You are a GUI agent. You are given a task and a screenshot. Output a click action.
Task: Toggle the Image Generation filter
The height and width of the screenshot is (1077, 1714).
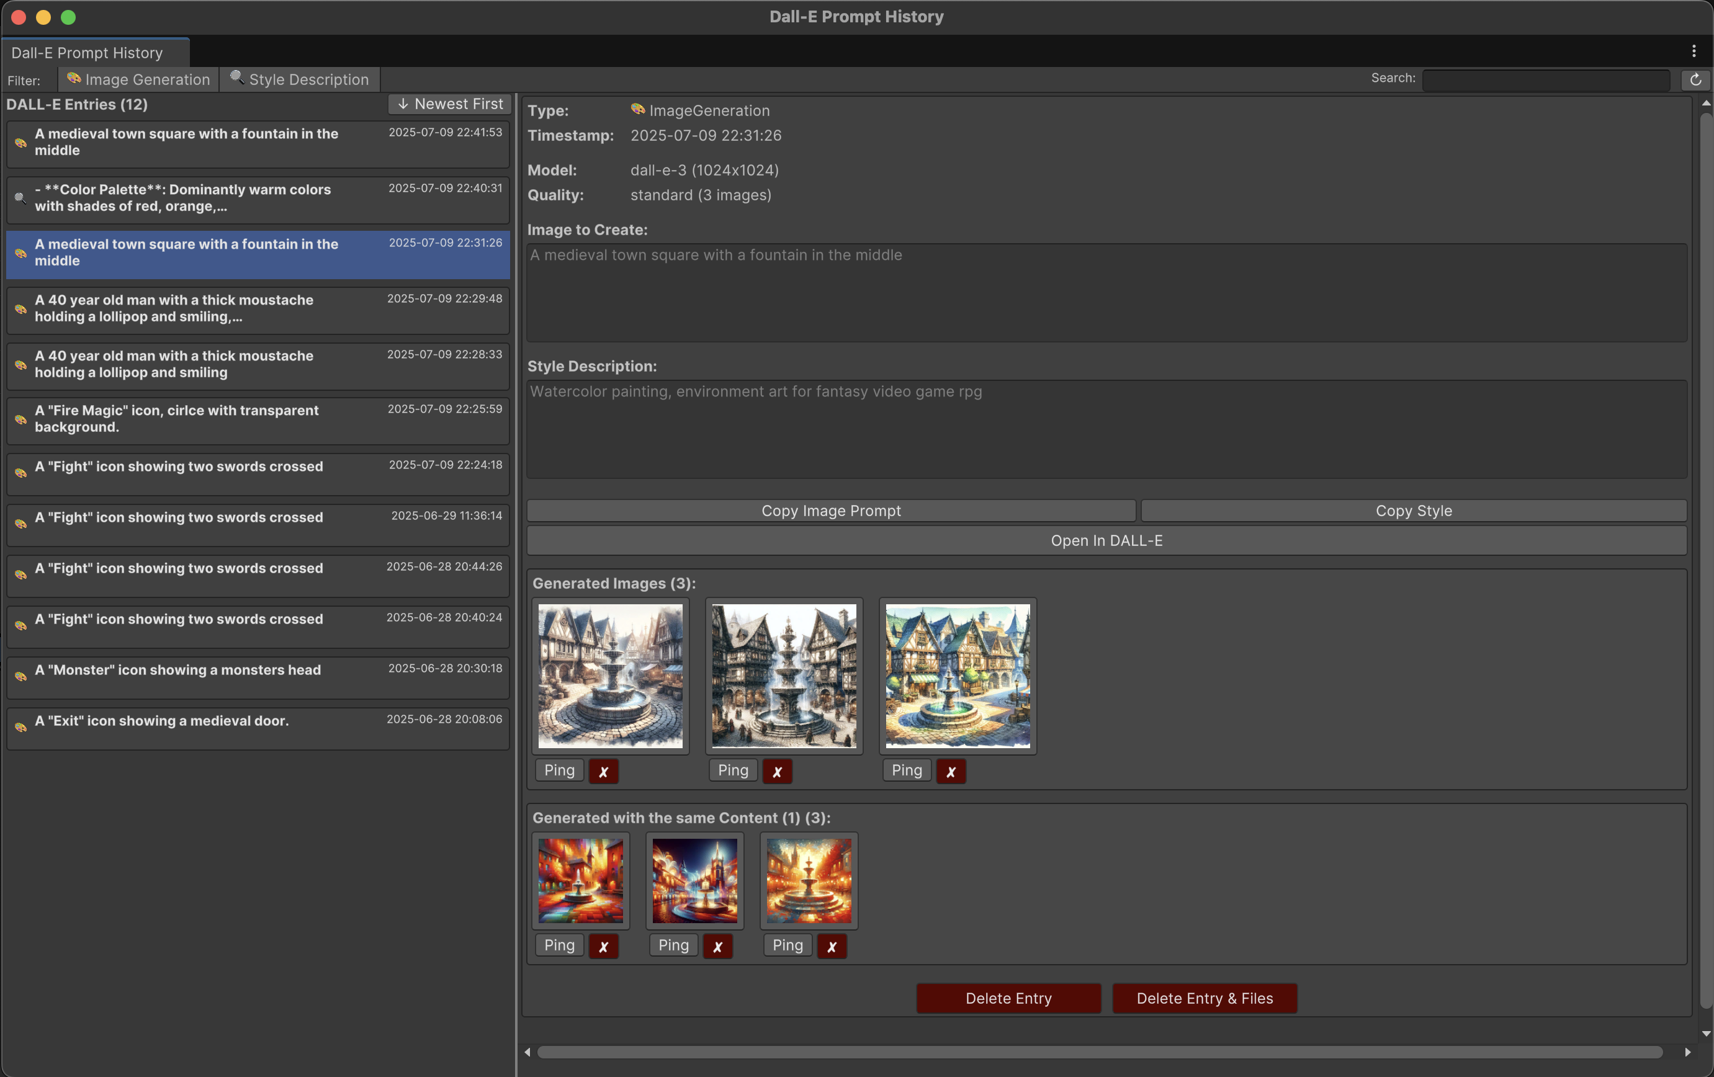point(138,79)
